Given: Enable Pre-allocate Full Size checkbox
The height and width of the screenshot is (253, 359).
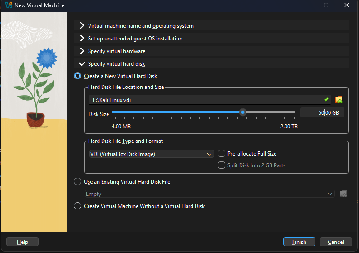Looking at the screenshot, I should coord(222,154).
